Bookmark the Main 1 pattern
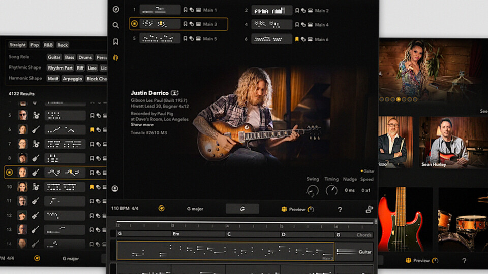Screen dimensions: 488x274 (x=185, y=10)
